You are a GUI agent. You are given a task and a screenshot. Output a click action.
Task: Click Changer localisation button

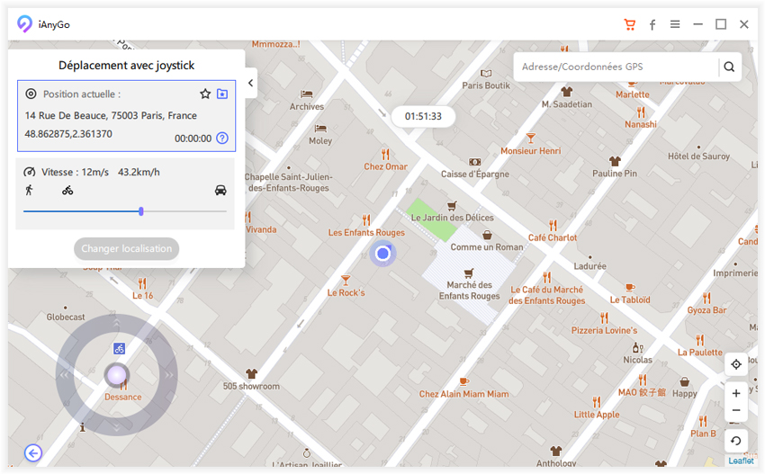coord(126,249)
